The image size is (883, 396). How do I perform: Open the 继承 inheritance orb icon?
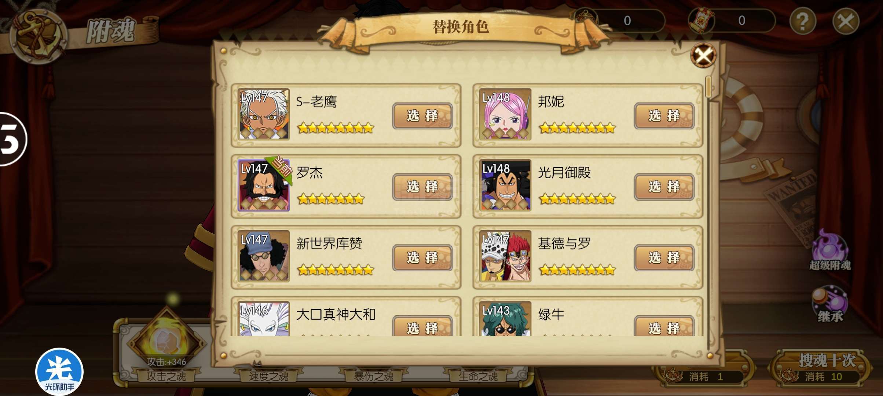(829, 304)
